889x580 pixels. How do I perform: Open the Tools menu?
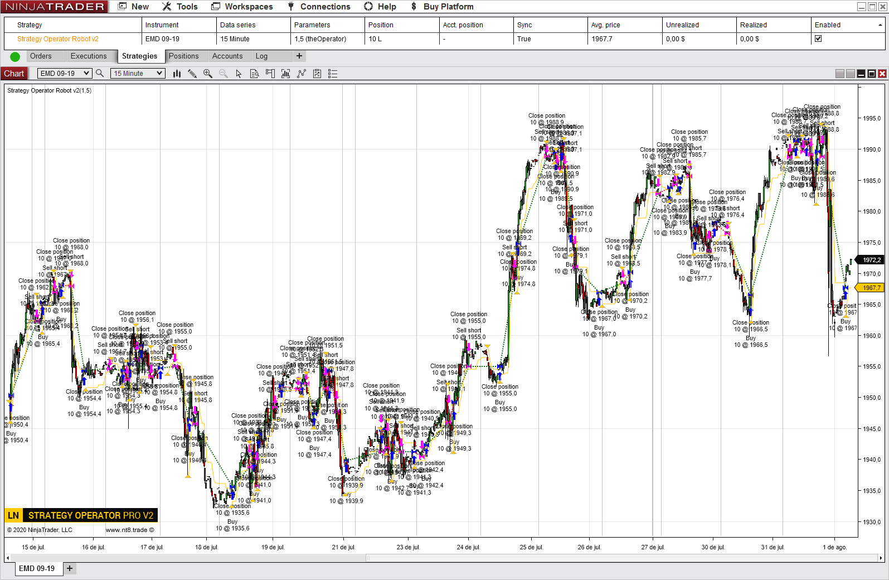coord(179,7)
